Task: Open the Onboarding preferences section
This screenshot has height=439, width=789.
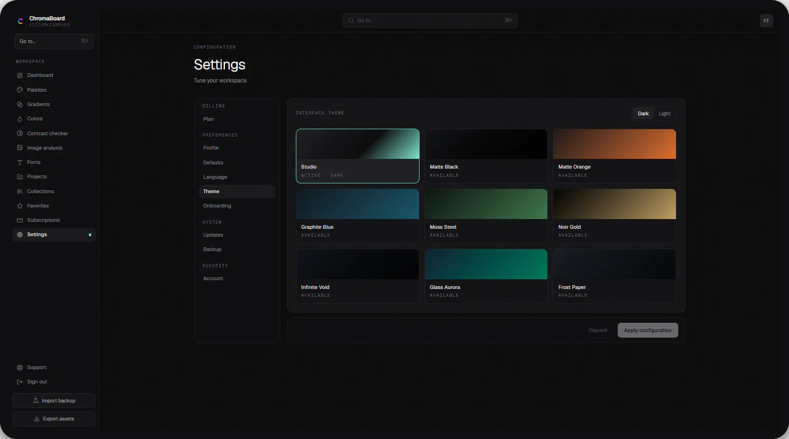Action: 237,206
